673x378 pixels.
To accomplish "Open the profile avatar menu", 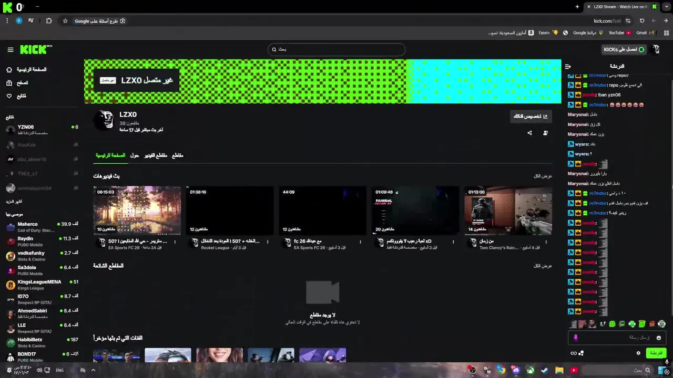I will coord(656,49).
